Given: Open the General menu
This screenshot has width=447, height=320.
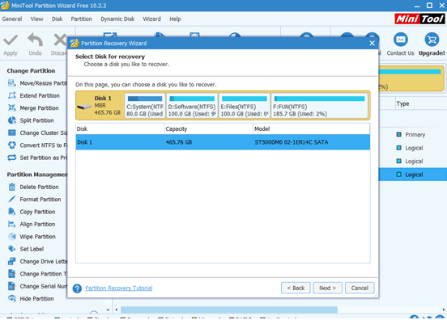Looking at the screenshot, I should (12, 19).
